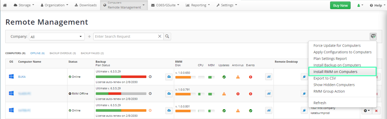
Task: Click backup status bar in RMM Offline row
Action: (x=121, y=94)
